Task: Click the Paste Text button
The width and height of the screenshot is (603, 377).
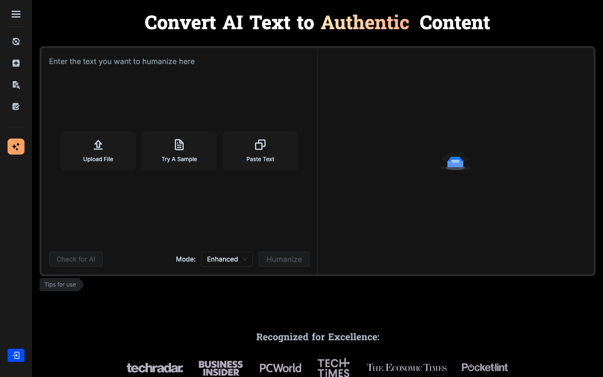Action: point(260,151)
